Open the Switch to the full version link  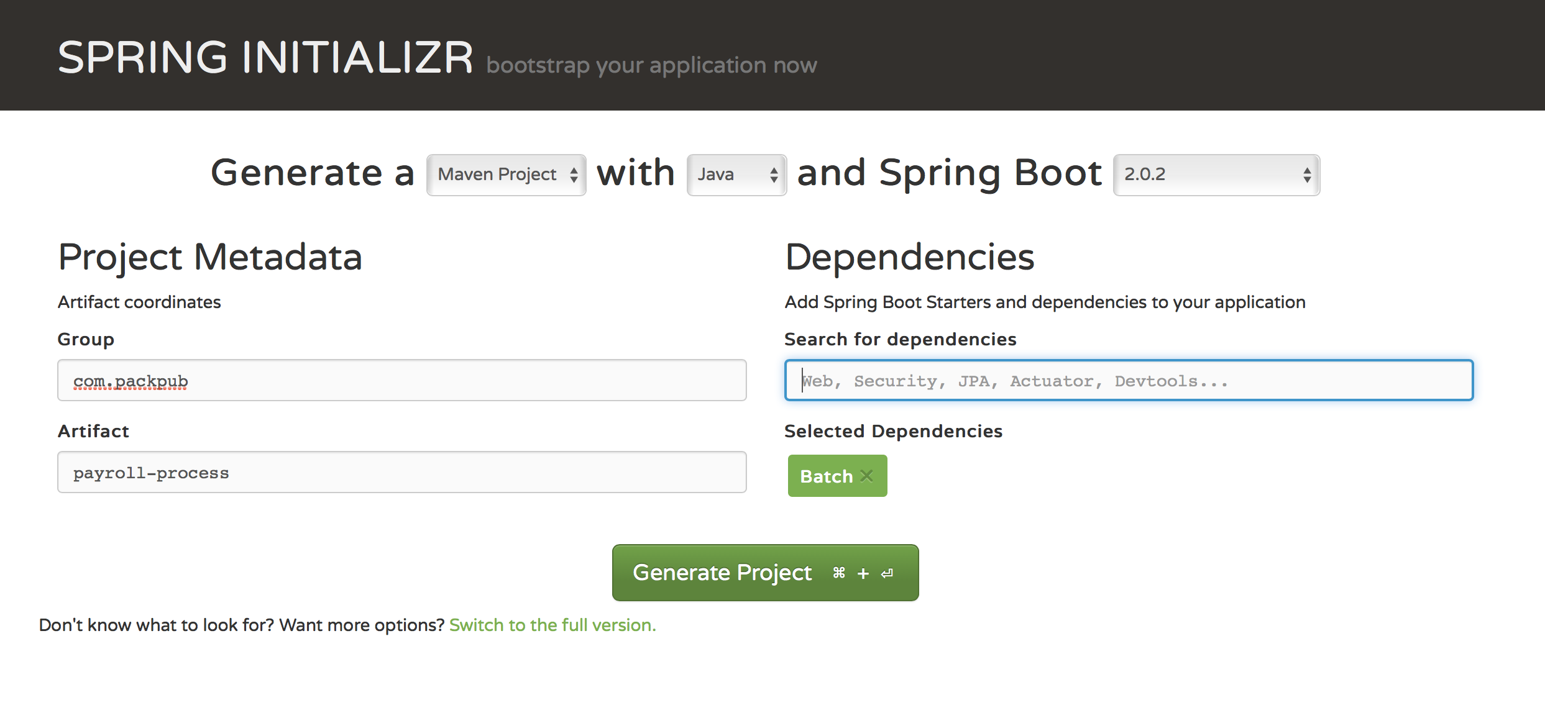tap(552, 625)
